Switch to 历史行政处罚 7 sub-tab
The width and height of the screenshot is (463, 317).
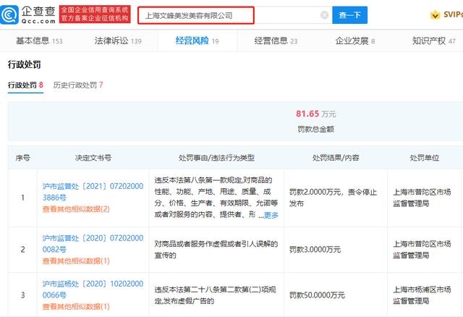point(78,85)
